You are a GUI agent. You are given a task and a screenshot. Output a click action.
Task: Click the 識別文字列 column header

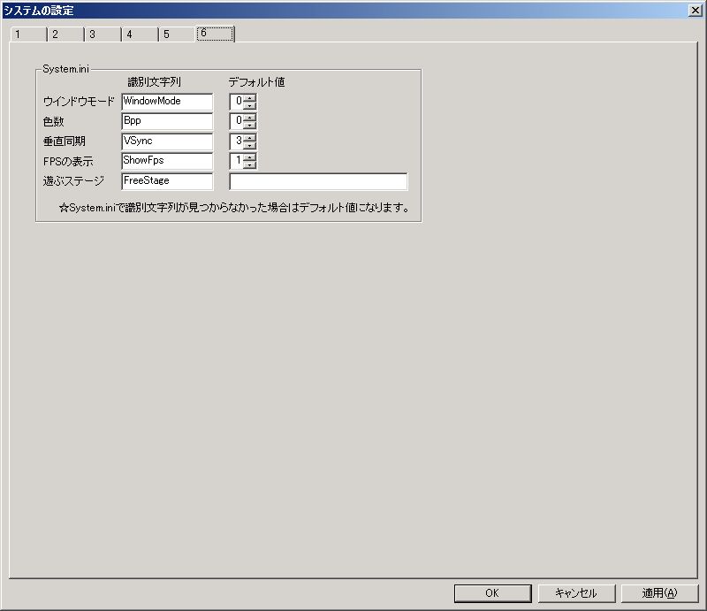[x=154, y=82]
